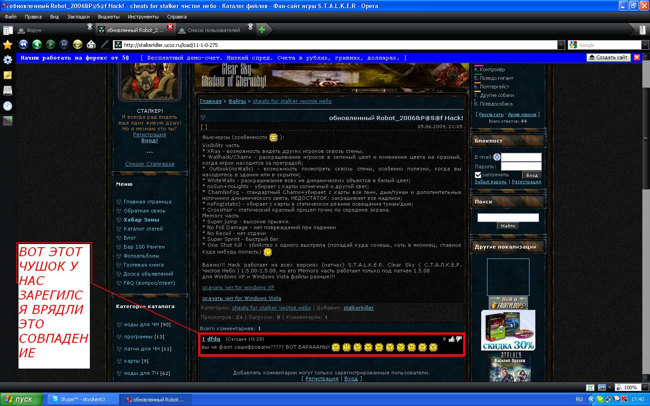Click thumbs up on dfdg's comment

tap(451, 339)
